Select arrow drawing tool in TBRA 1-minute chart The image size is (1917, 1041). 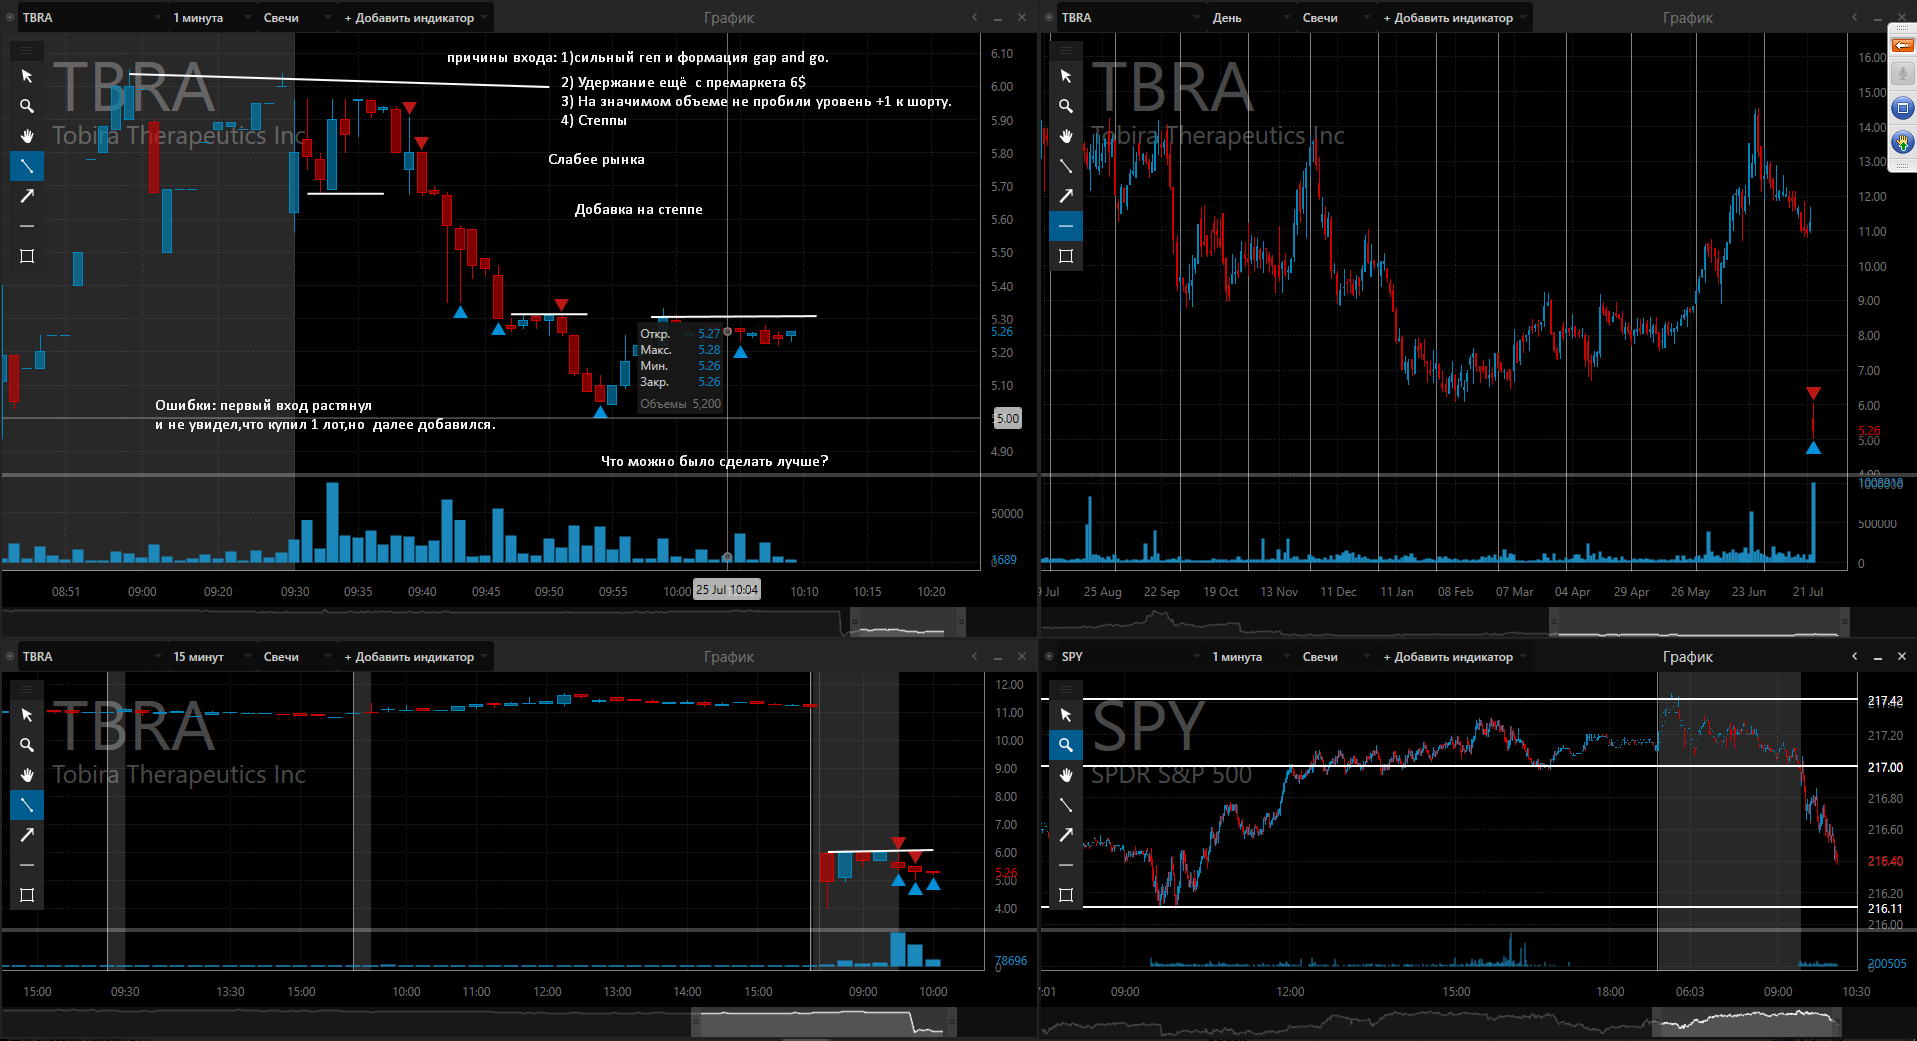point(27,196)
